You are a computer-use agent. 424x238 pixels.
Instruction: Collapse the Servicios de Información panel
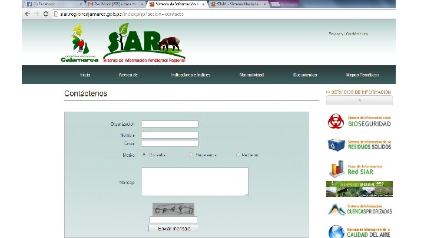click(359, 100)
